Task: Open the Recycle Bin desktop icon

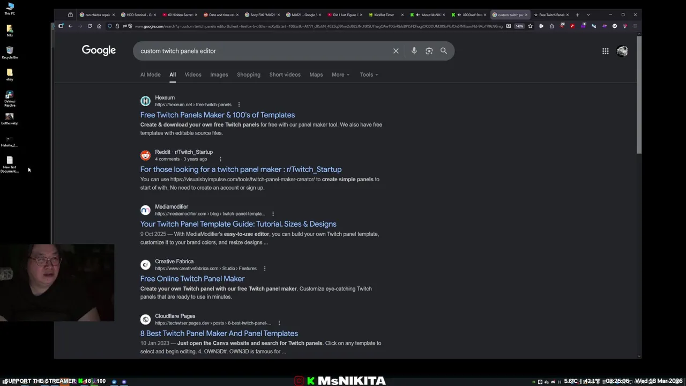Action: 10,53
